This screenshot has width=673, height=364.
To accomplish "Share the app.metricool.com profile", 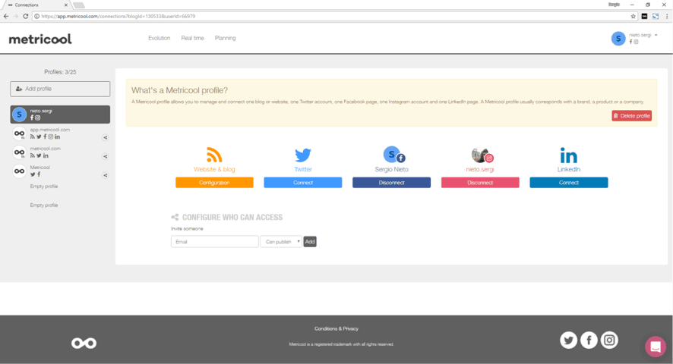I will point(105,137).
